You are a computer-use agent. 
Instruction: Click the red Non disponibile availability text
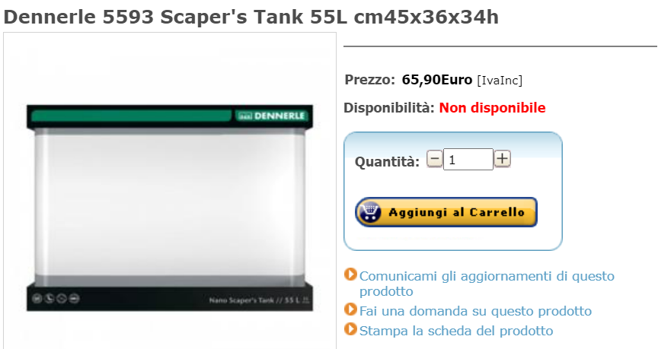coord(492,108)
